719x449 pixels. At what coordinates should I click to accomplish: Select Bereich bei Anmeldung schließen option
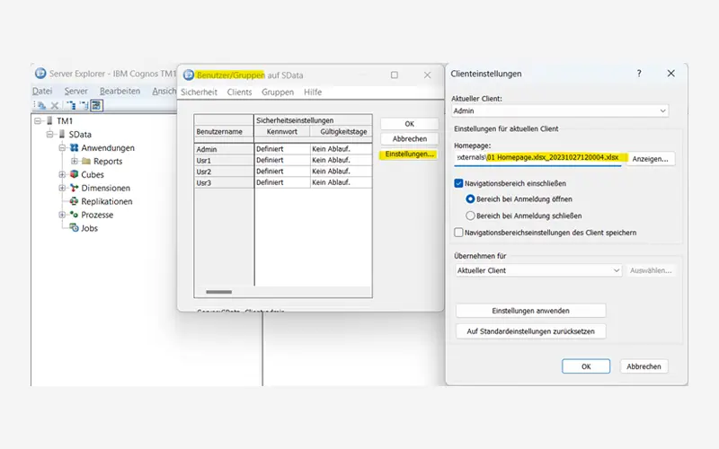(470, 216)
